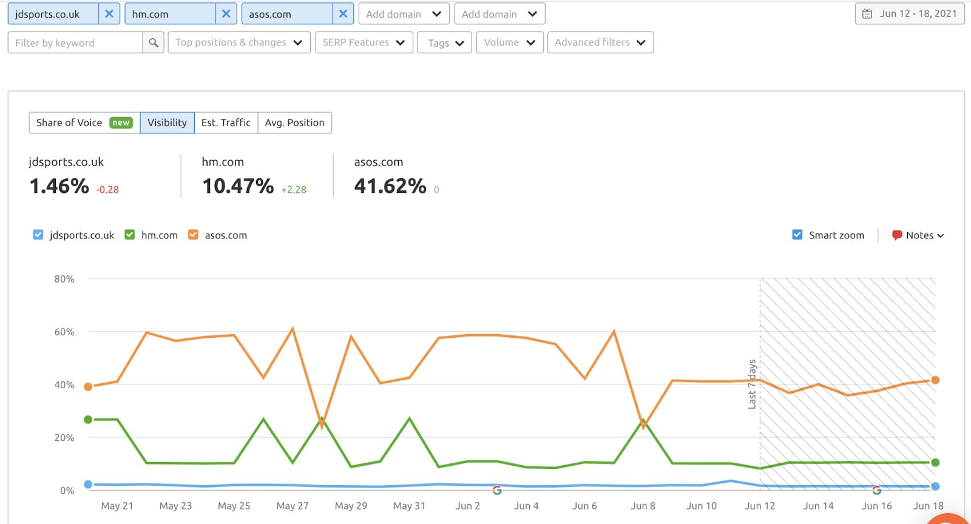The height and width of the screenshot is (524, 971).
Task: Remove jdsports.co.uk domain with X icon
Action: click(x=109, y=14)
